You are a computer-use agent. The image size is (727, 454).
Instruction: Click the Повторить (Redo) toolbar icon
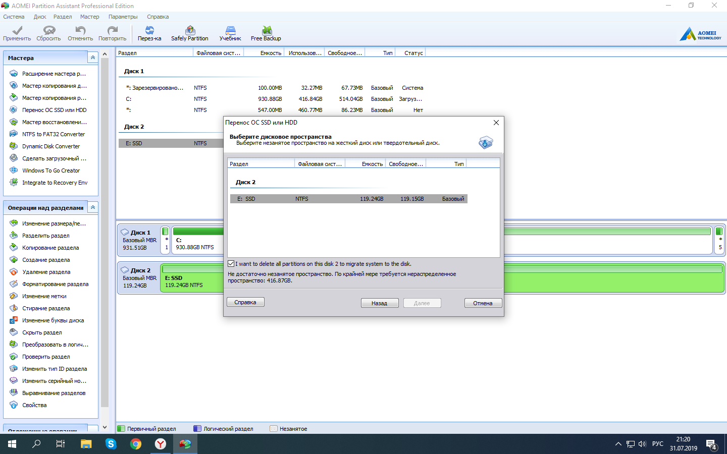tap(112, 33)
